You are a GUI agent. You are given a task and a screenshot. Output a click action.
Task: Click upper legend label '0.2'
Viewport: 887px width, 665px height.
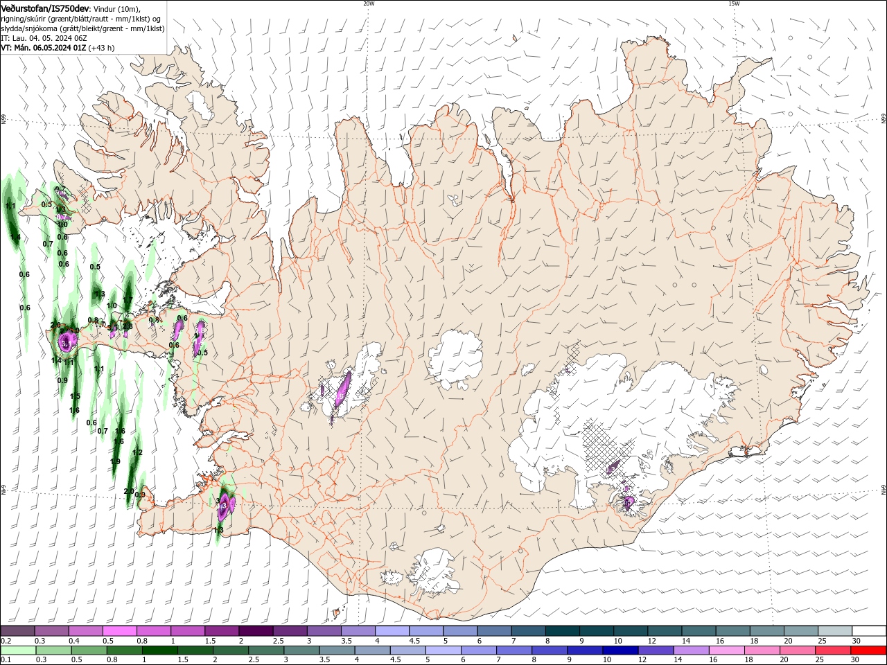[6, 641]
